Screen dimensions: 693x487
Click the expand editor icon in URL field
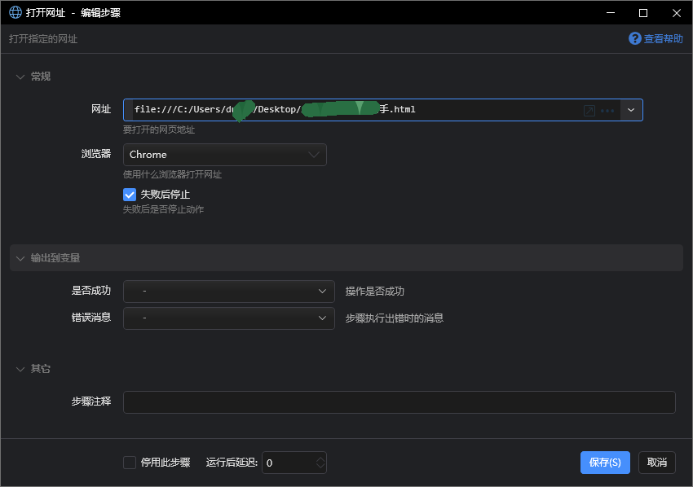[589, 110]
